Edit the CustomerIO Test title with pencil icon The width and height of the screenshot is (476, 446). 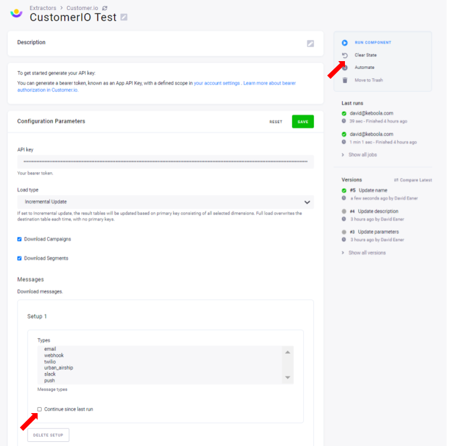click(x=124, y=17)
